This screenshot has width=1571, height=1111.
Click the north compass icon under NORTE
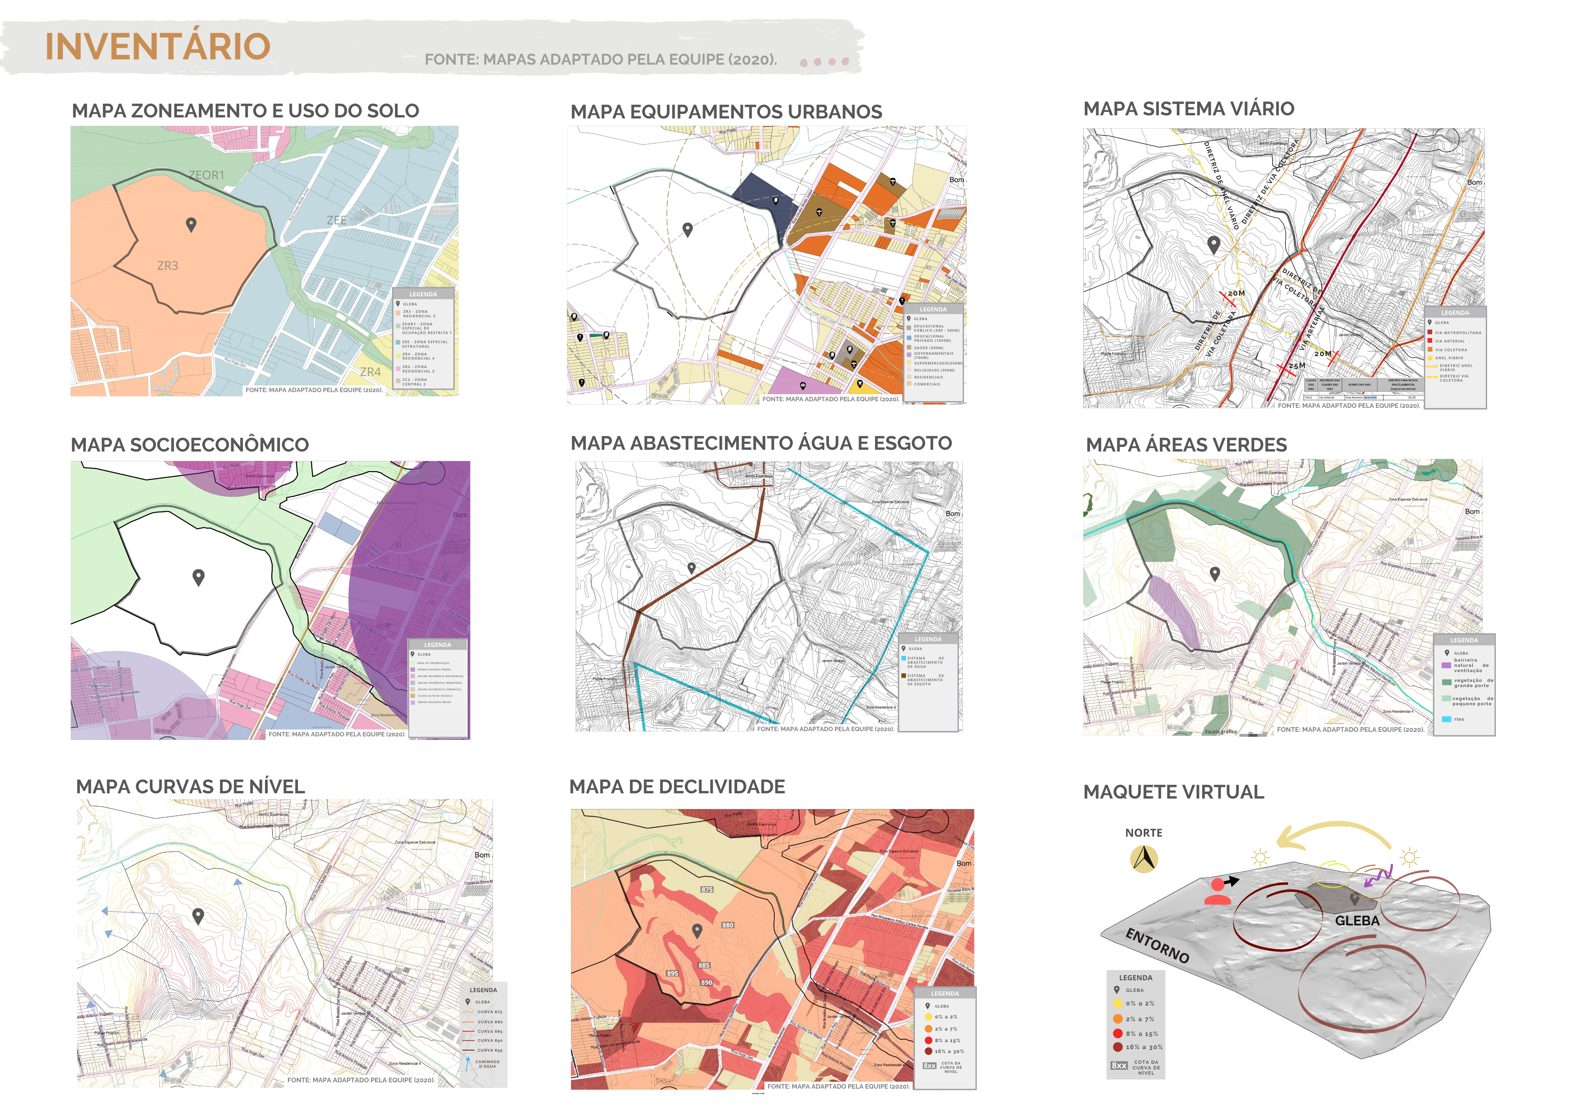(1143, 859)
